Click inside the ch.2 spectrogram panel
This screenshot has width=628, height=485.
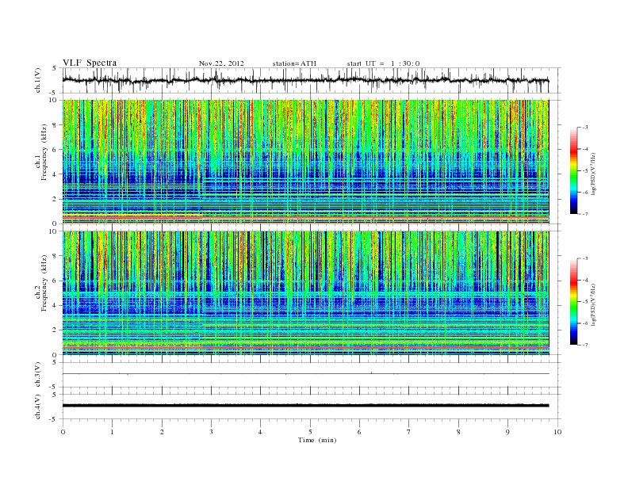pyautogui.click(x=305, y=293)
